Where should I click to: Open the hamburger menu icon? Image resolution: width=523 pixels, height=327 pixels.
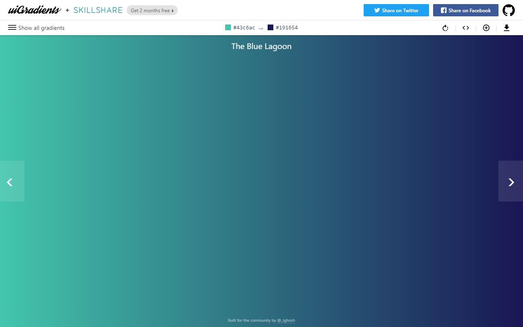[13, 28]
